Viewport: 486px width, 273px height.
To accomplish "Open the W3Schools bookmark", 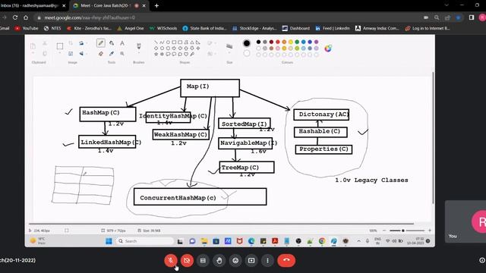I will click(163, 28).
